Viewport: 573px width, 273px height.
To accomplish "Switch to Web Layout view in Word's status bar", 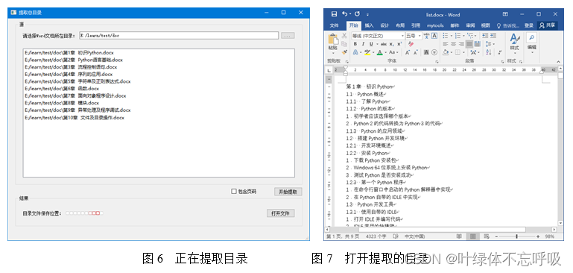I will [487, 236].
